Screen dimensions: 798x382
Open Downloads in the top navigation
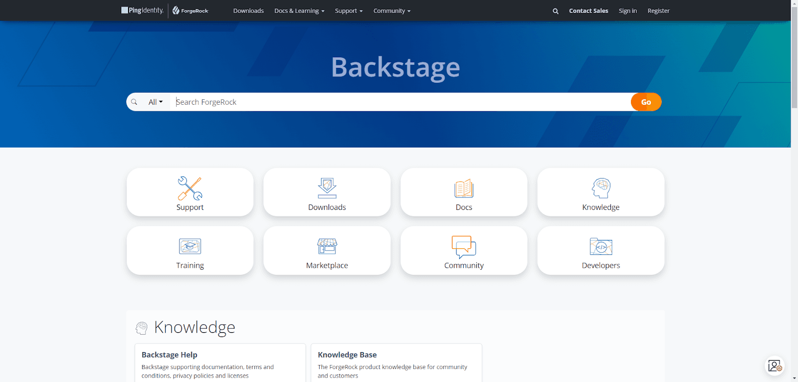click(x=248, y=11)
